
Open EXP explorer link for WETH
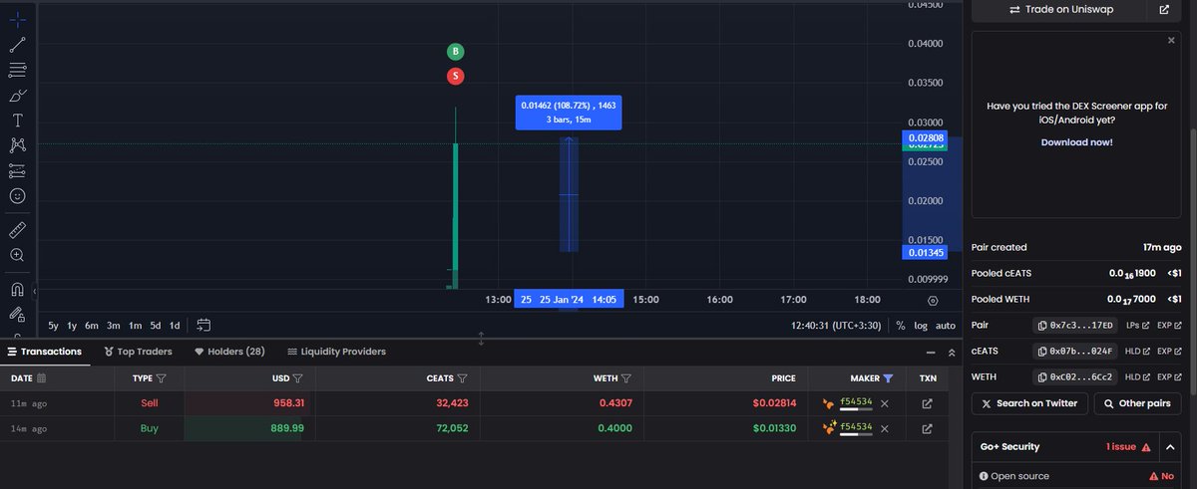pyautogui.click(x=1167, y=376)
